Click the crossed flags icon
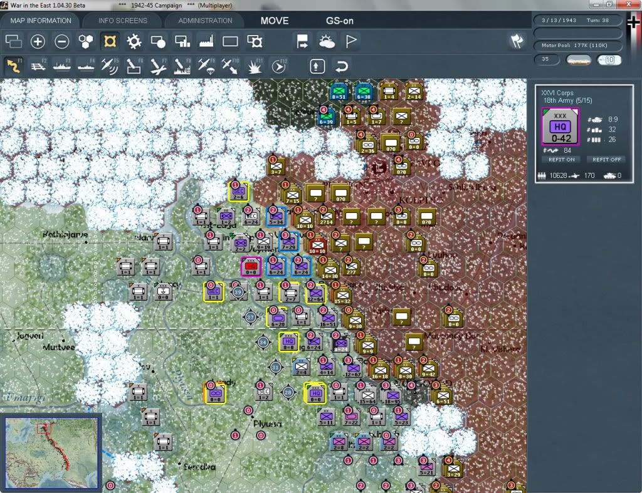642x493 pixels. pyautogui.click(x=517, y=41)
